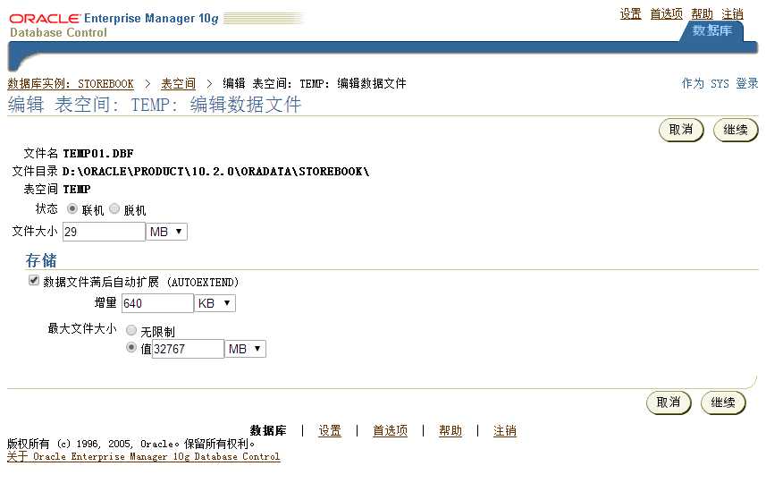766x483 pixels.
Task: Go to the 表空间 breadcrumb link
Action: tap(178, 84)
